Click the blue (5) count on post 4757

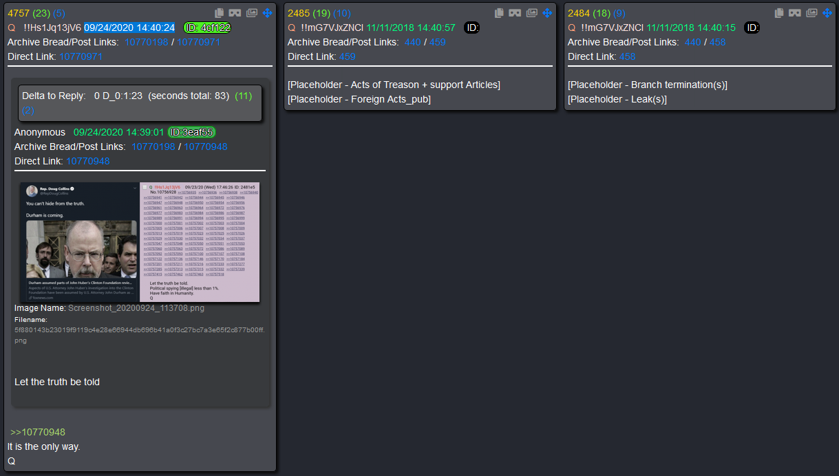[x=59, y=13]
